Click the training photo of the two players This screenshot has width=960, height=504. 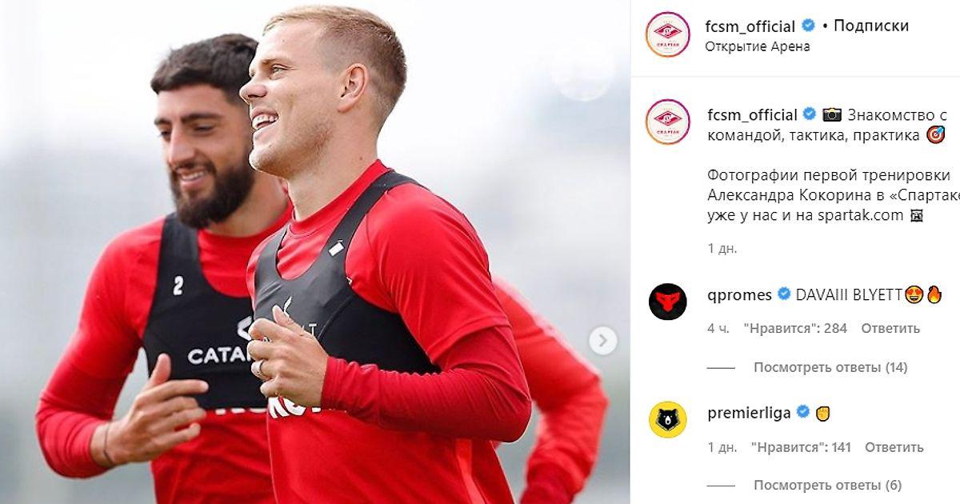click(x=315, y=252)
